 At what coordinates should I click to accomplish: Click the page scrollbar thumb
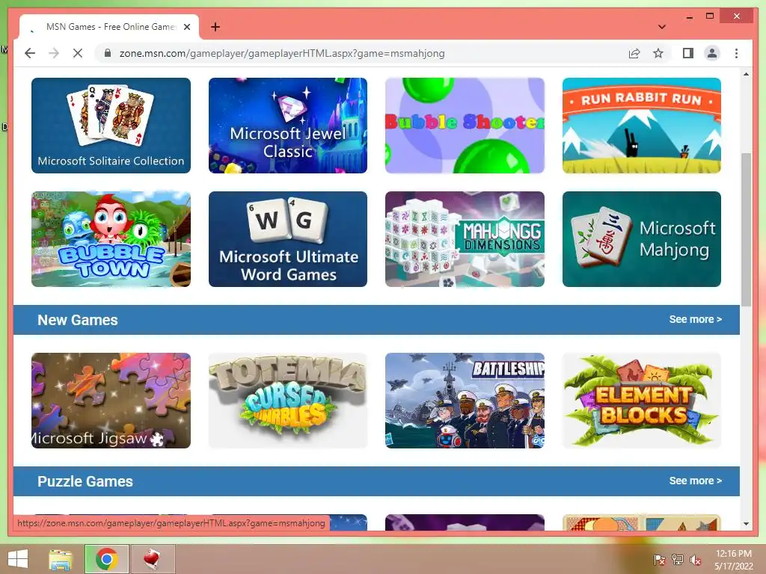tap(746, 229)
